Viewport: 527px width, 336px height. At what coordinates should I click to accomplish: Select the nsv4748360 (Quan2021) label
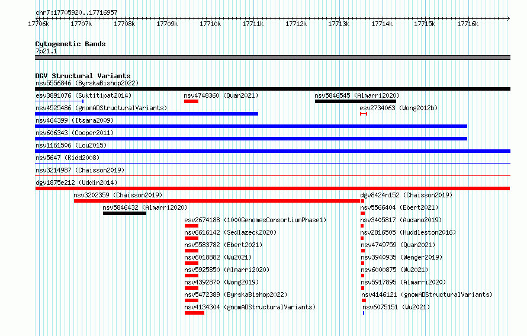221,95
